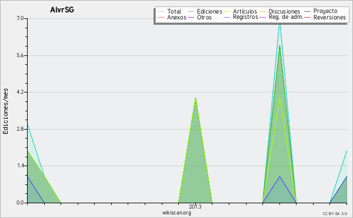Click the 7.0 y-axis value
353x218 pixels.
20,18
